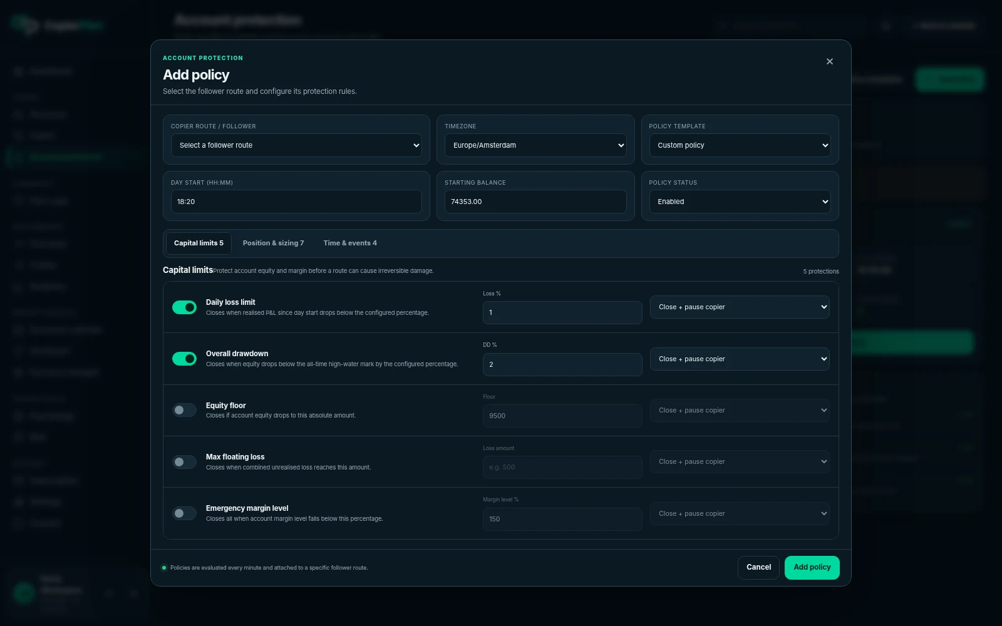The image size is (1002, 626).
Task: Click the DD % input field
Action: point(562,364)
